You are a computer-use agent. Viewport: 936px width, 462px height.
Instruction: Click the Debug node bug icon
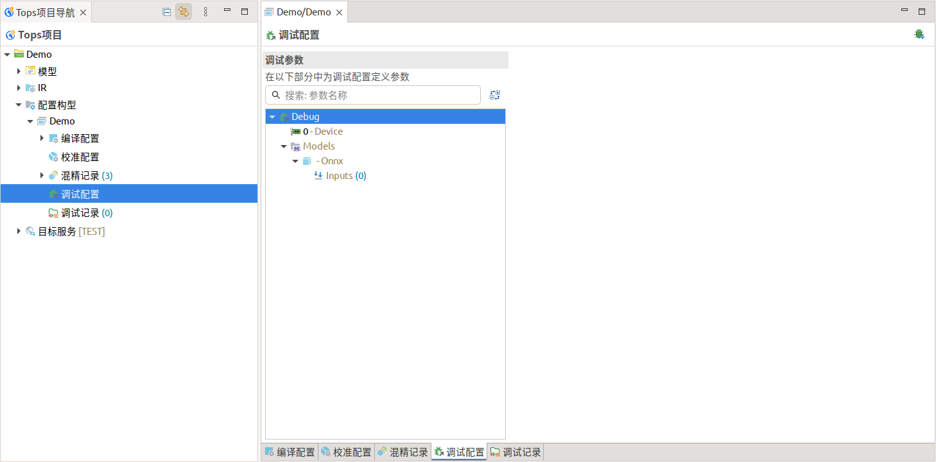pos(284,117)
